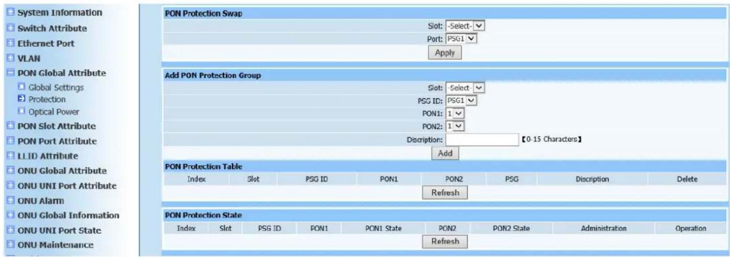Refresh the PON Protection Table
Screen dimensions: 730x257
445,192
